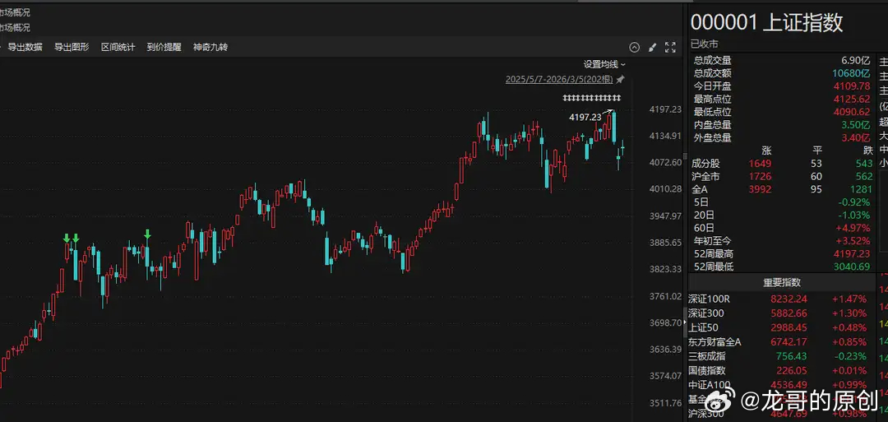The image size is (888, 422).
Task: Click the 涨 column header
Action: [766, 151]
